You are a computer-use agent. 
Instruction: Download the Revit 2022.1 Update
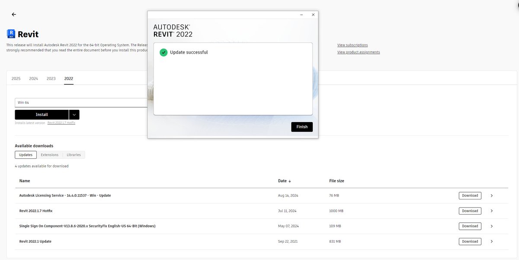point(470,241)
